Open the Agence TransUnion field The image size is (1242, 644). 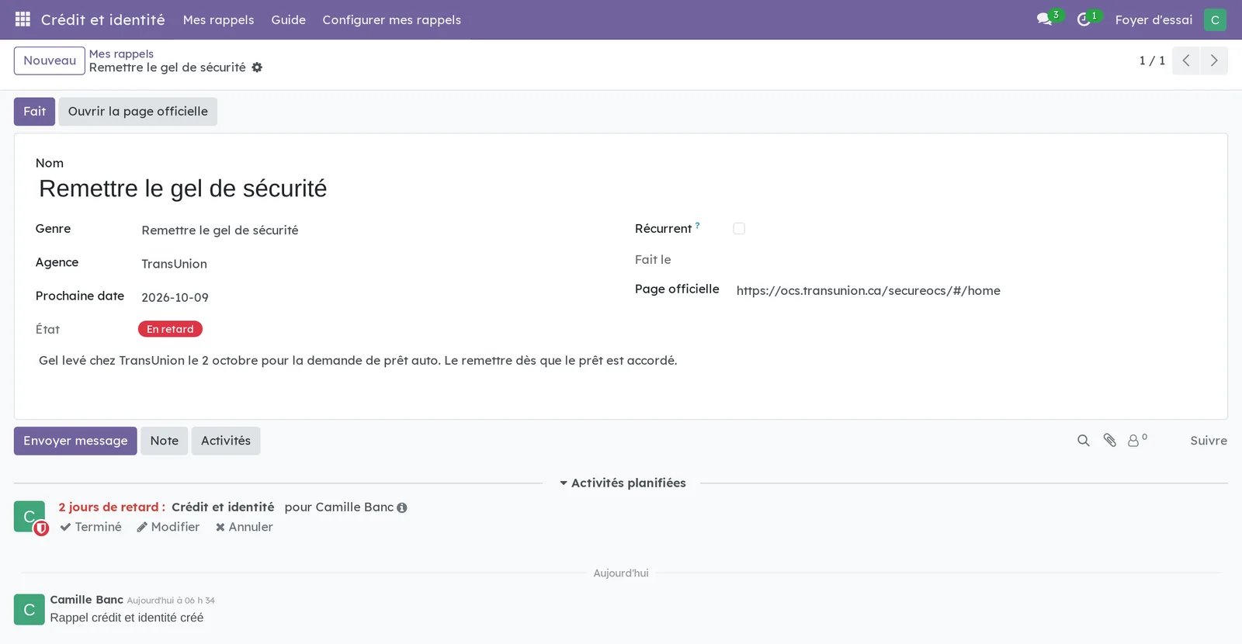click(371, 264)
